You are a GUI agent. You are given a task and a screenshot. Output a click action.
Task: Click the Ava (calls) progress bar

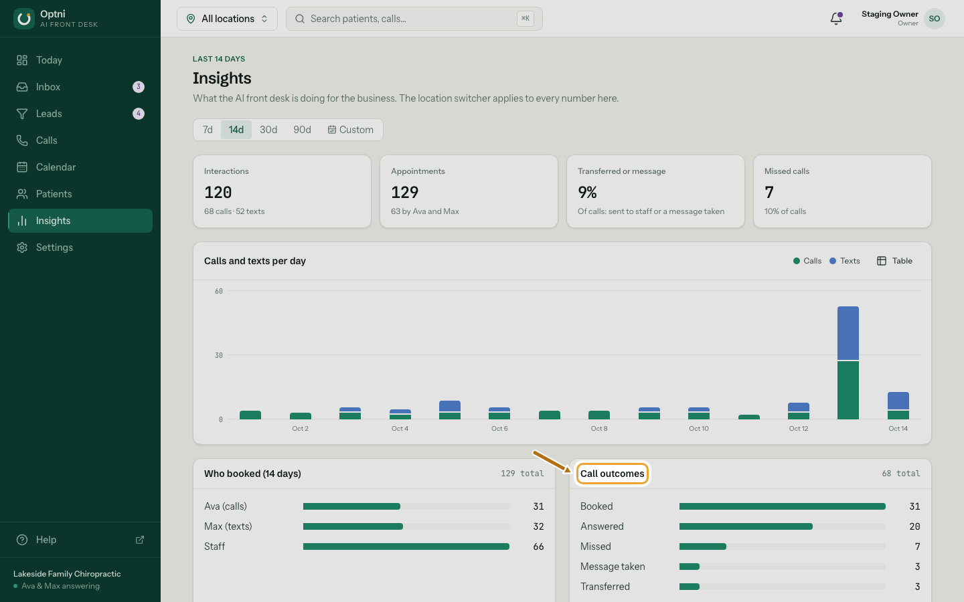[x=406, y=506]
